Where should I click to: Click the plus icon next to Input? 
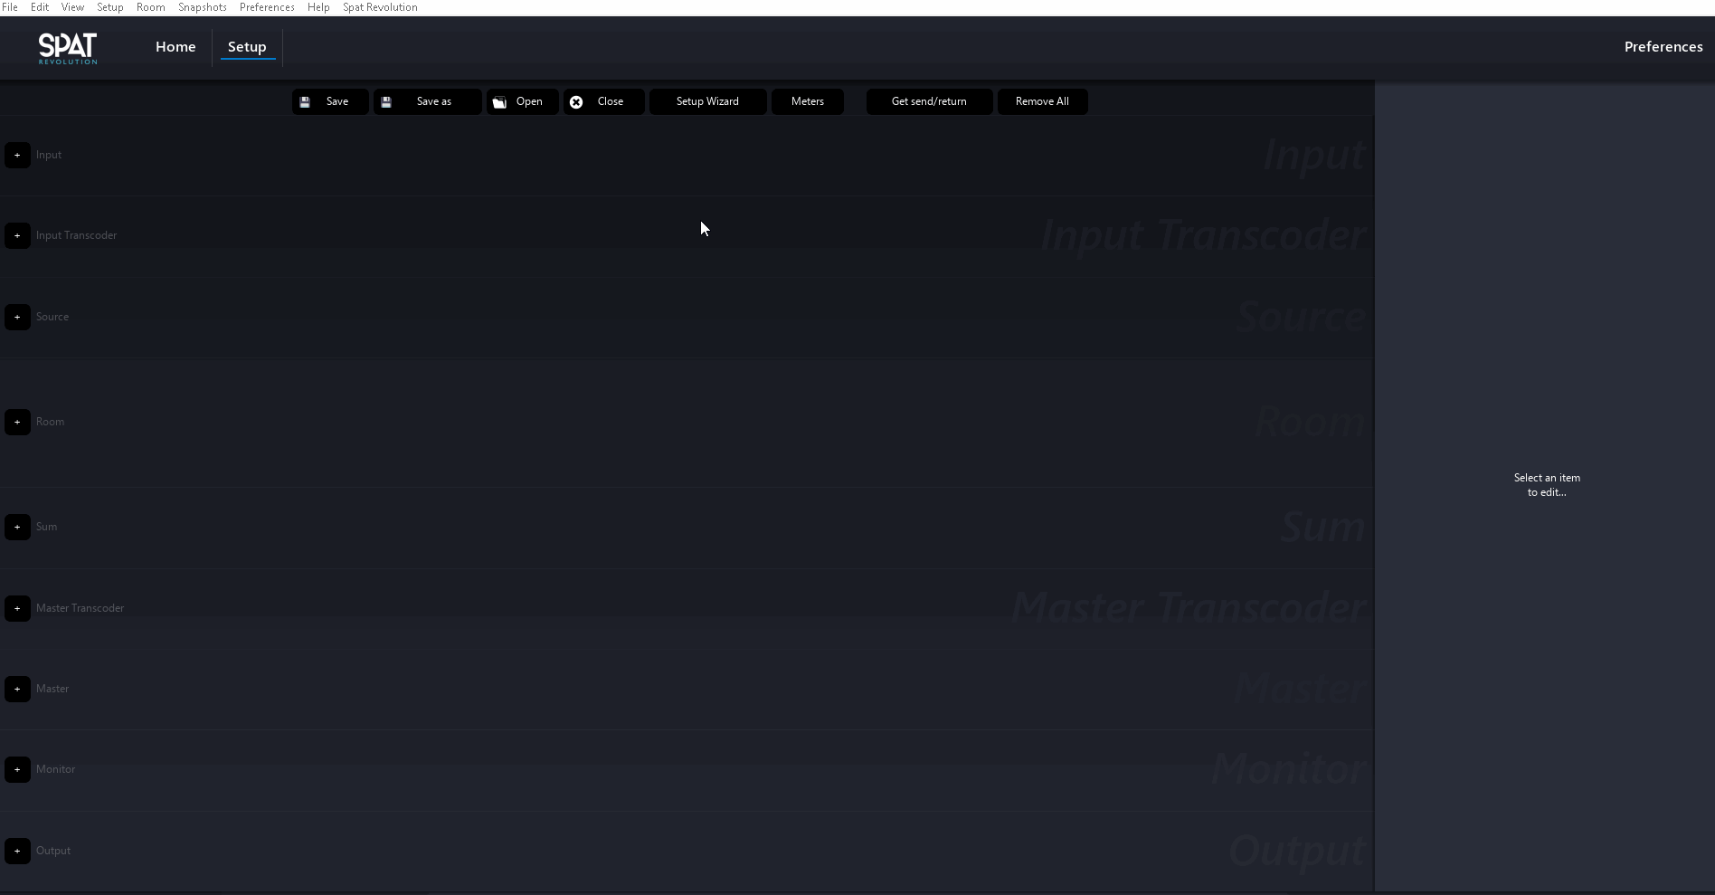[x=17, y=155]
